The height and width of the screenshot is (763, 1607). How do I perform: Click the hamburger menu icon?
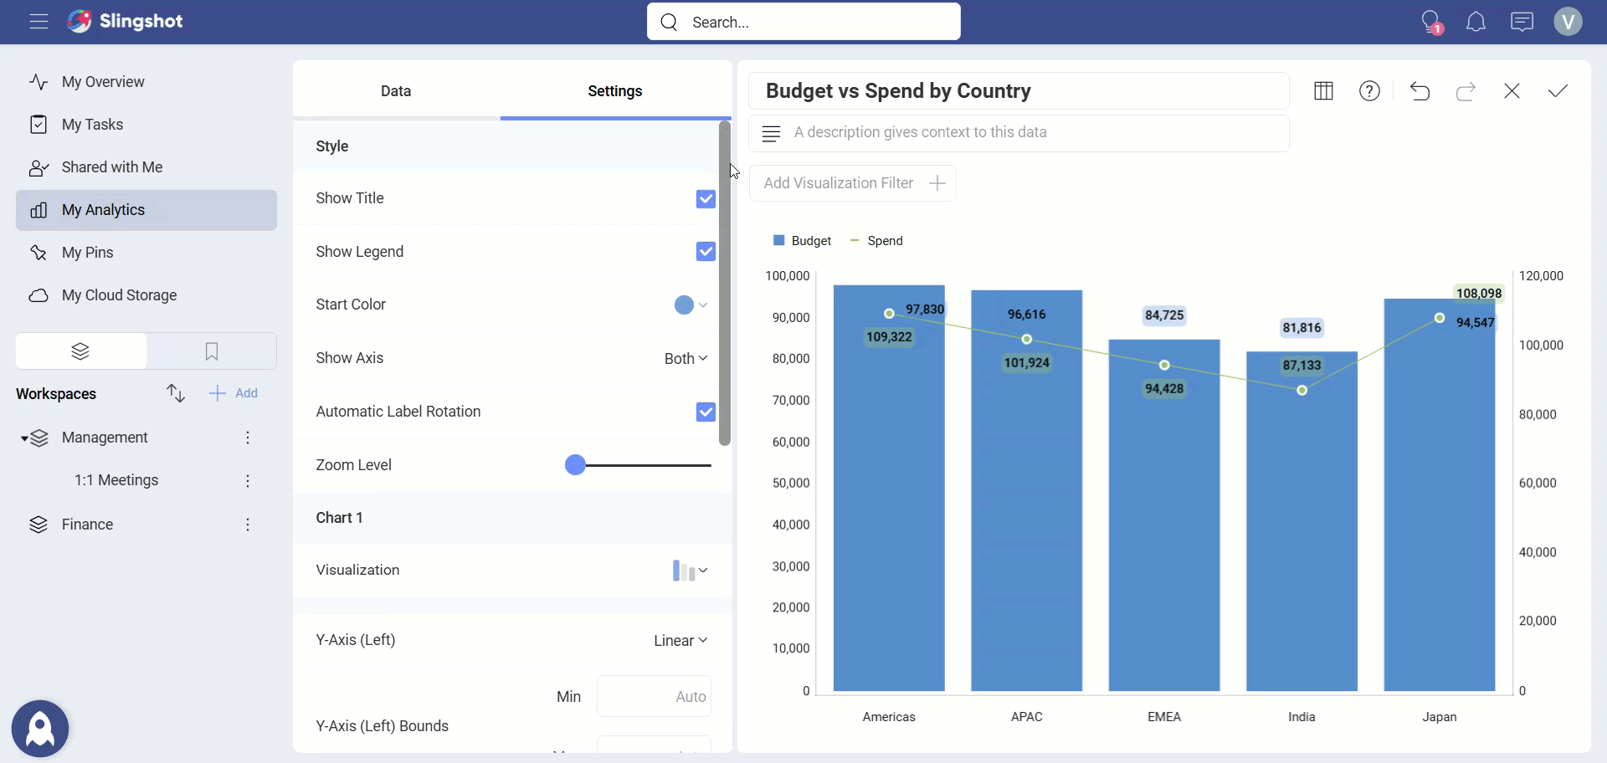(39, 22)
